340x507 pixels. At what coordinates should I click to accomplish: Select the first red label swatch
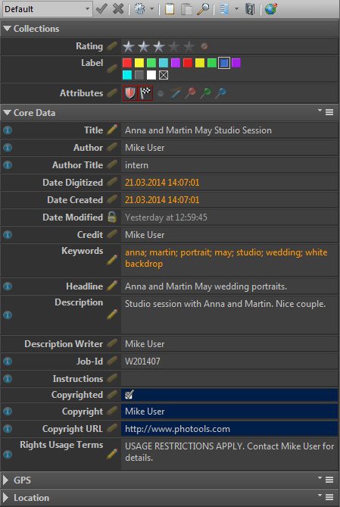pos(127,63)
